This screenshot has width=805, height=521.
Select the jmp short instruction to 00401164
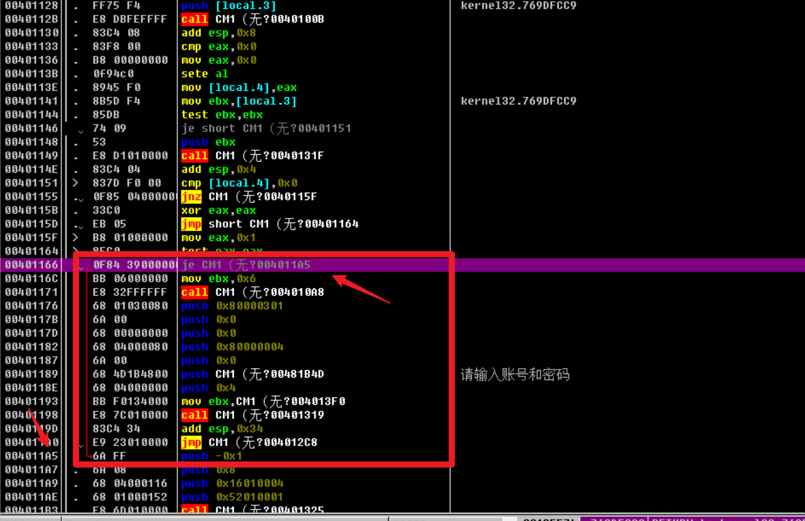269,224
